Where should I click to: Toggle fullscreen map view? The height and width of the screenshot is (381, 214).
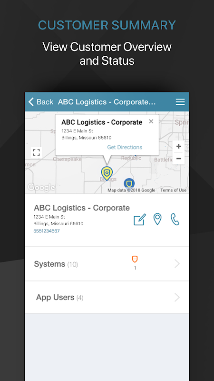pos(37,152)
